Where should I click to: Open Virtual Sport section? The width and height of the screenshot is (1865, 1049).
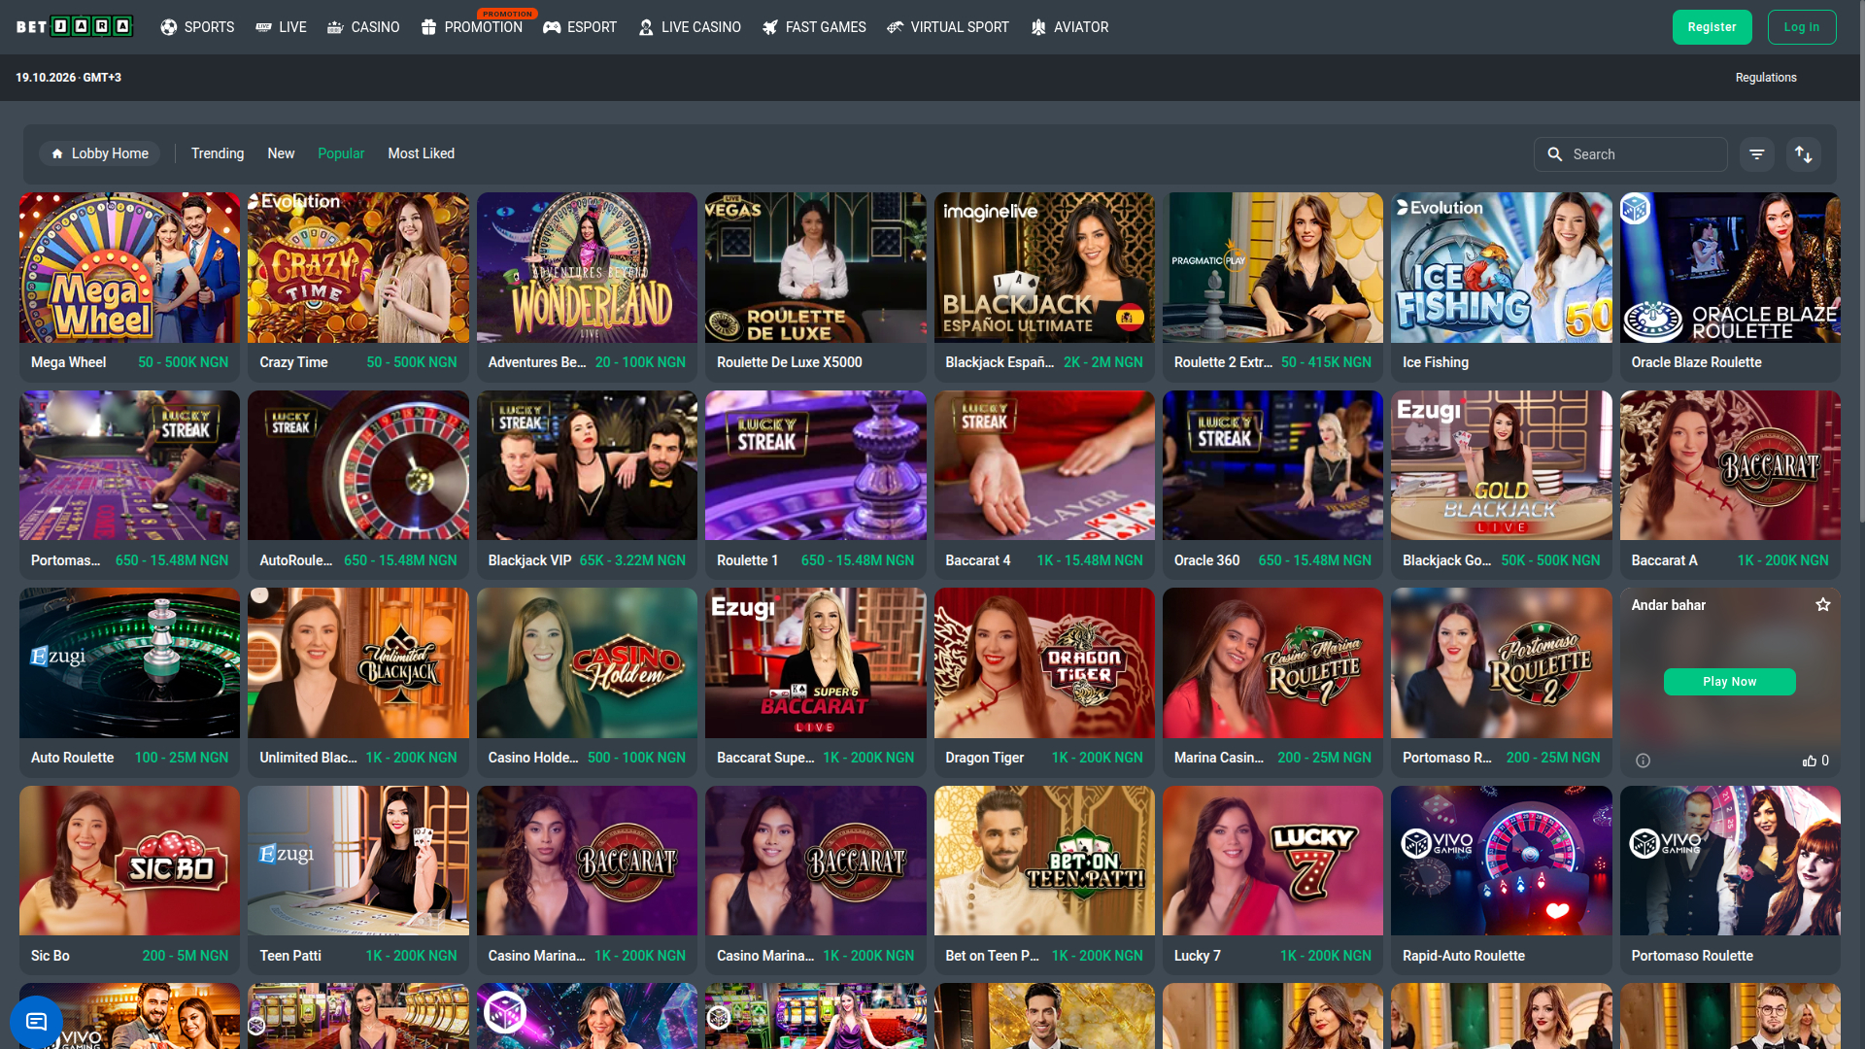click(948, 27)
